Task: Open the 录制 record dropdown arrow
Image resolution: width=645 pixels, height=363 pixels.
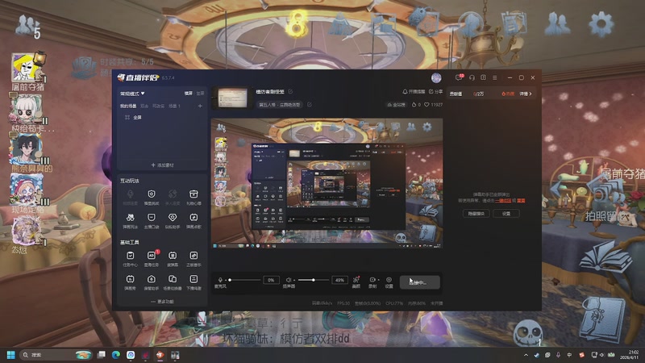Action: pos(378,280)
